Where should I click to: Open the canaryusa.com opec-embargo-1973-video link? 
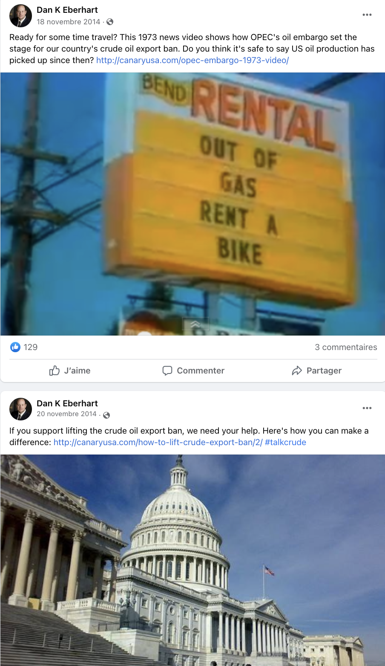coord(192,60)
